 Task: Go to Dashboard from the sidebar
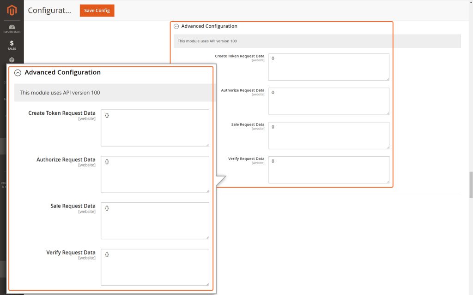11,29
